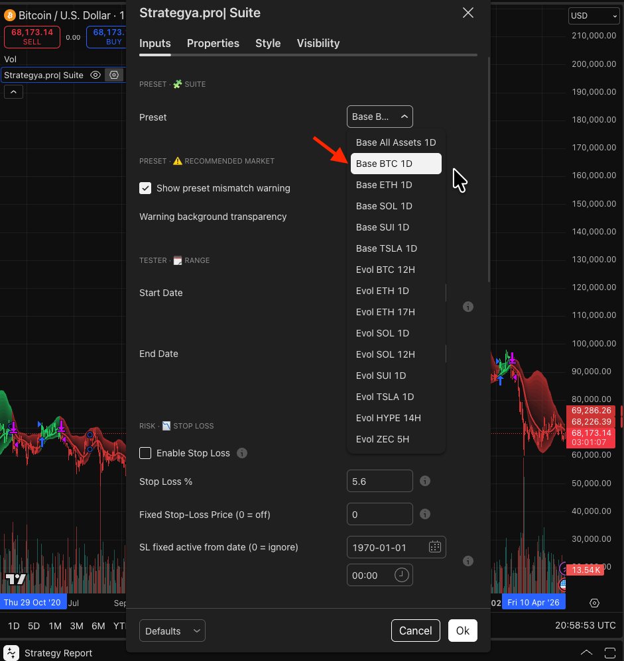Select Evol SOL 12H preset

point(396,354)
